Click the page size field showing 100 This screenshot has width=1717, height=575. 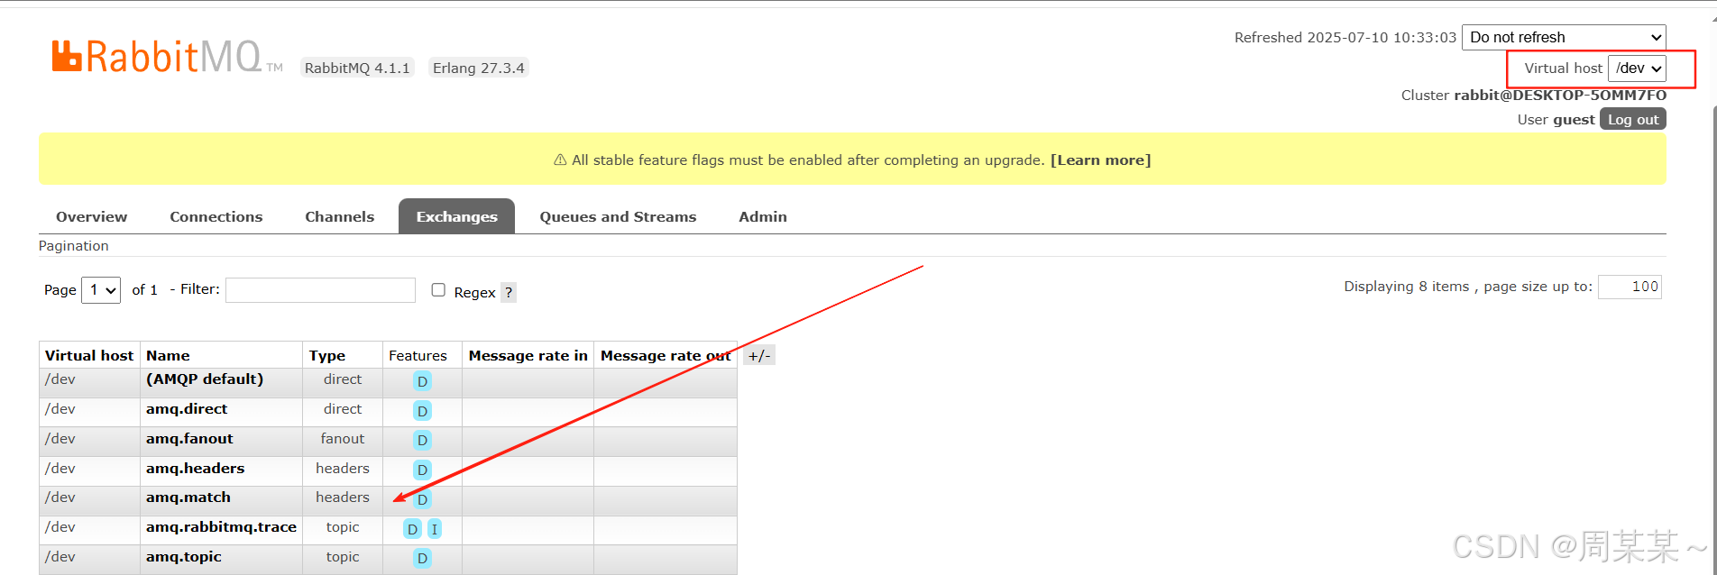1630,287
